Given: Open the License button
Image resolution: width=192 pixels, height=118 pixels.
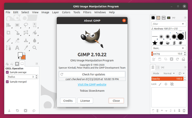Looking at the screenshot, I should coord(85,101).
